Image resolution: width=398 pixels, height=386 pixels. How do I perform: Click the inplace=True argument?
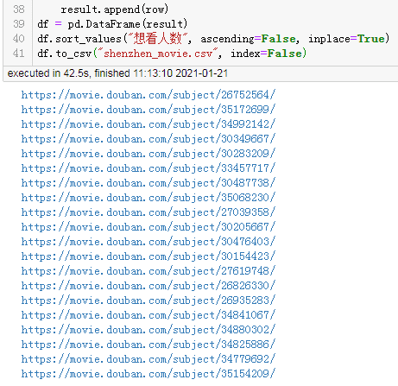click(346, 39)
